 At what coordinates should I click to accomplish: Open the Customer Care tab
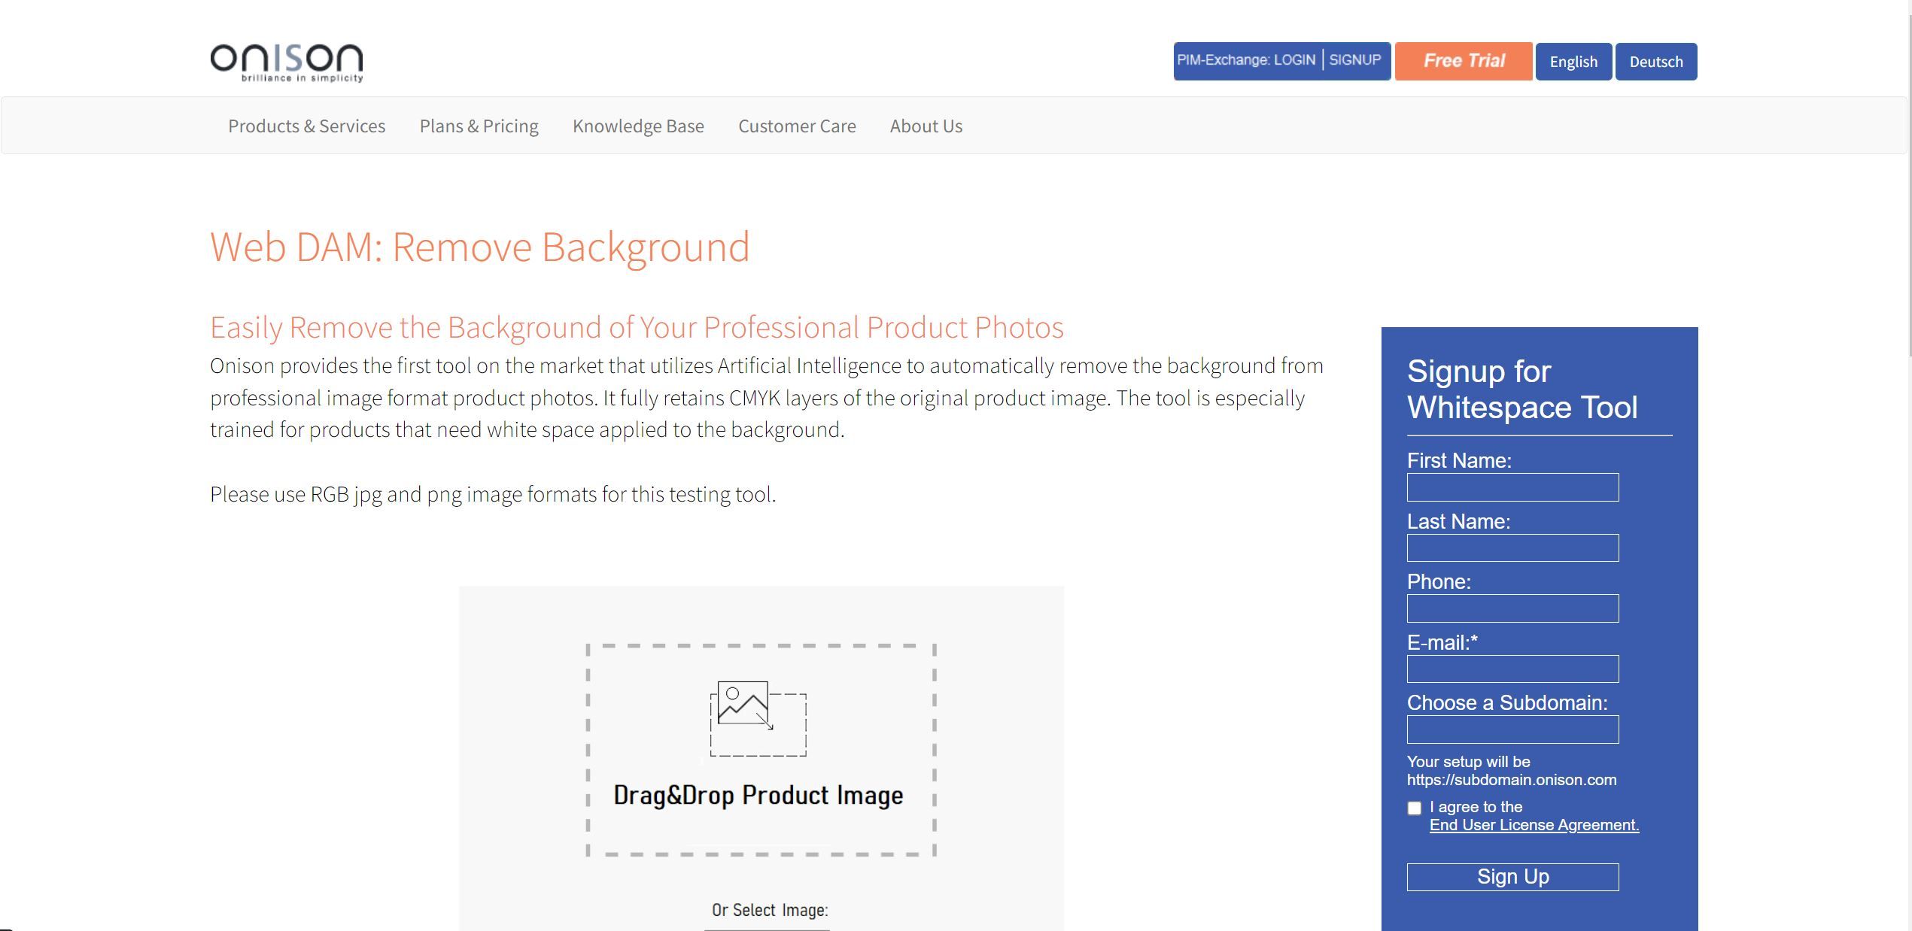pyautogui.click(x=796, y=126)
